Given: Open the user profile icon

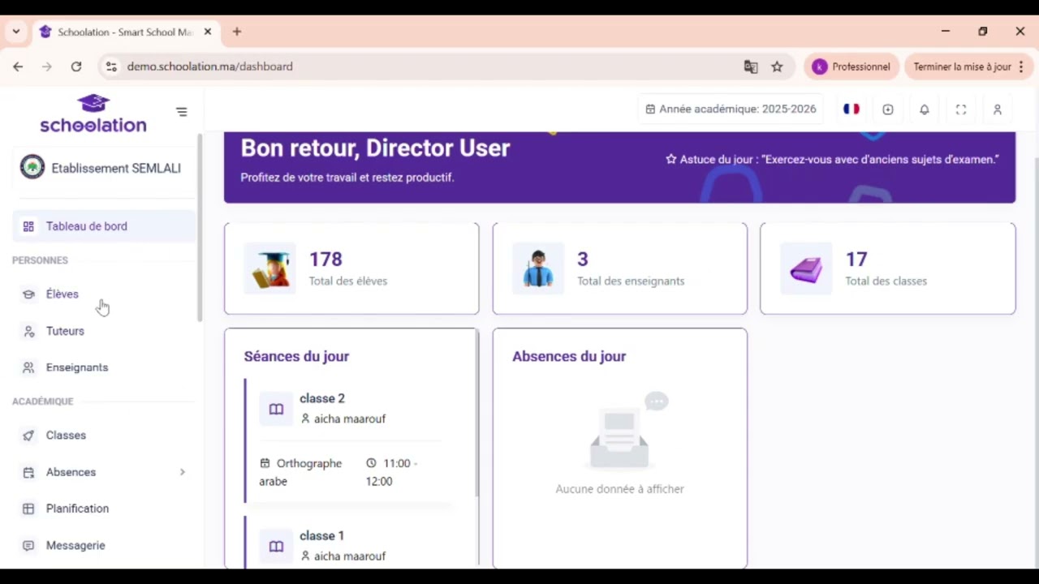Looking at the screenshot, I should point(998,109).
